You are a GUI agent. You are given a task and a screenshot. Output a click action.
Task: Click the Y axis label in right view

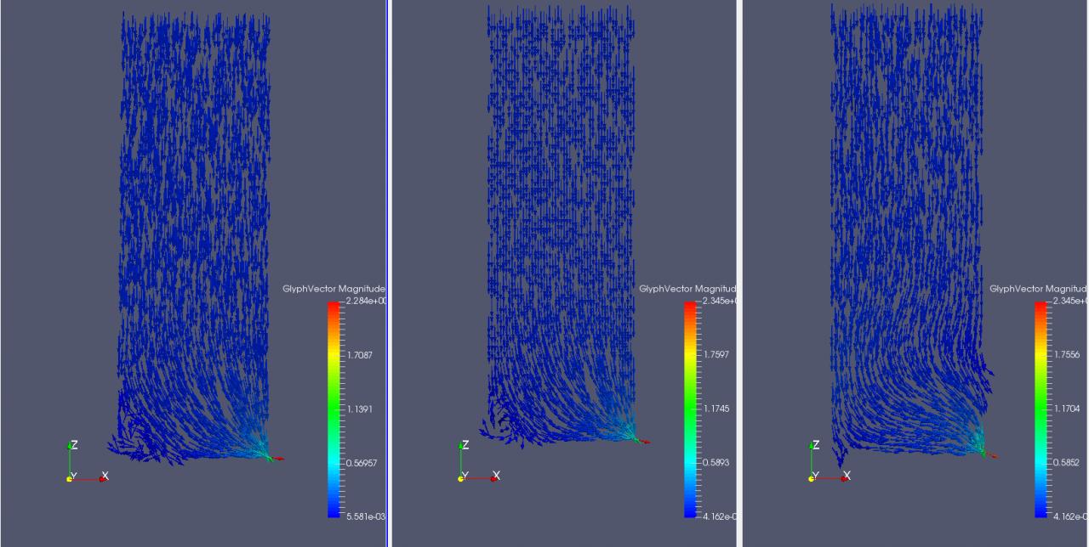pyautogui.click(x=817, y=476)
